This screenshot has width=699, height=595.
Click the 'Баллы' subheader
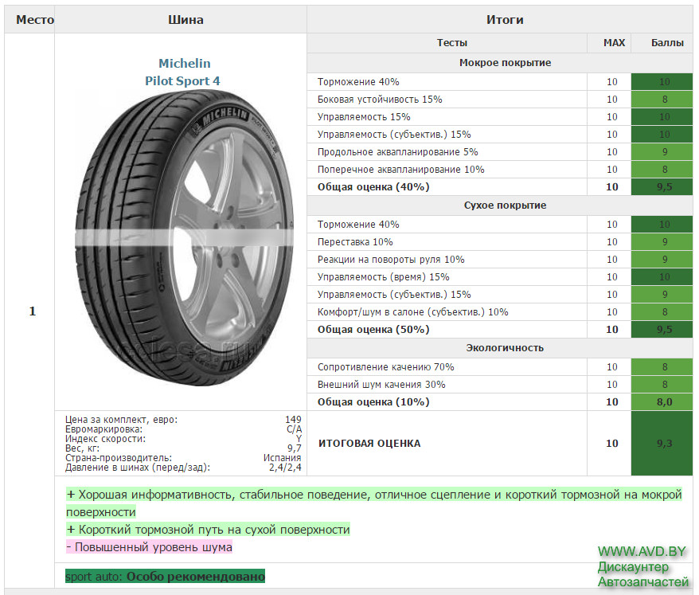point(667,43)
